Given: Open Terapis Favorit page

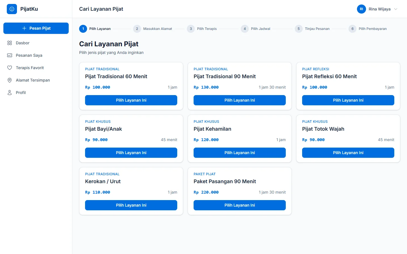Looking at the screenshot, I should point(36,68).
